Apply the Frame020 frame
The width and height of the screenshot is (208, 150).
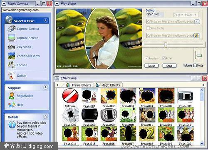[x=185, y=134]
